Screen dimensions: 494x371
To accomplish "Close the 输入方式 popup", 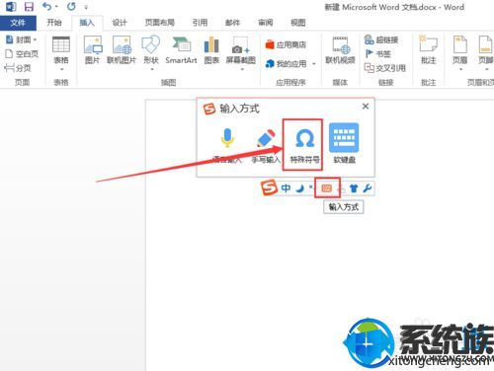I will point(366,107).
